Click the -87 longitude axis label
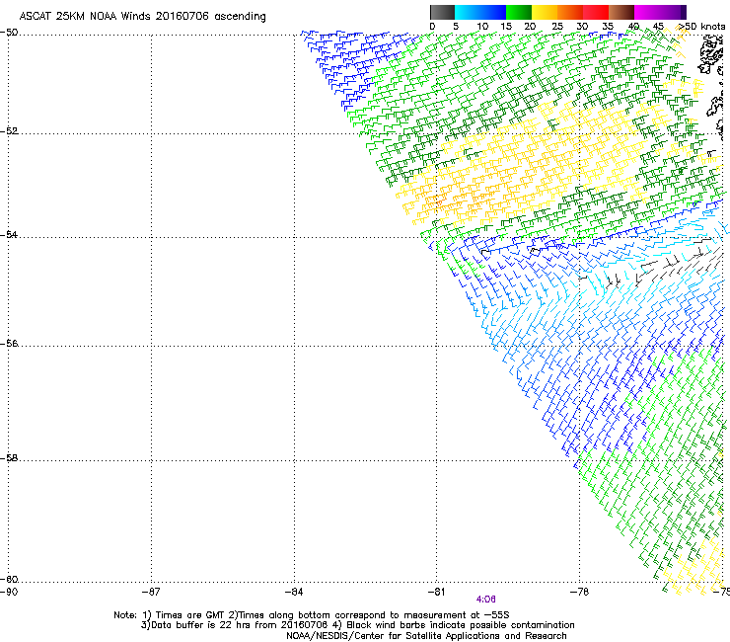This screenshot has width=730, height=642. [151, 592]
